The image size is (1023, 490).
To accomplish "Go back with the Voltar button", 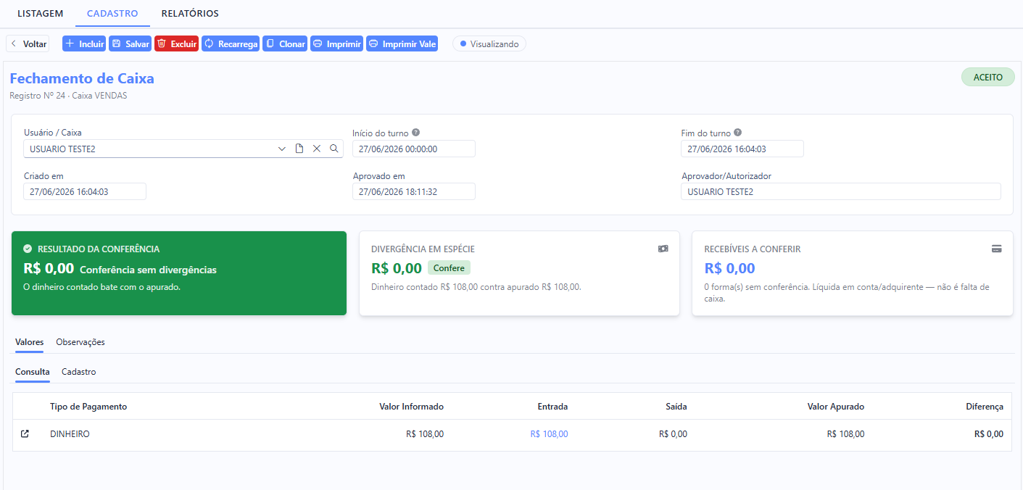I will click(28, 44).
